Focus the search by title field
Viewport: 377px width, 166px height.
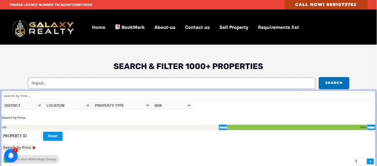coord(188,96)
